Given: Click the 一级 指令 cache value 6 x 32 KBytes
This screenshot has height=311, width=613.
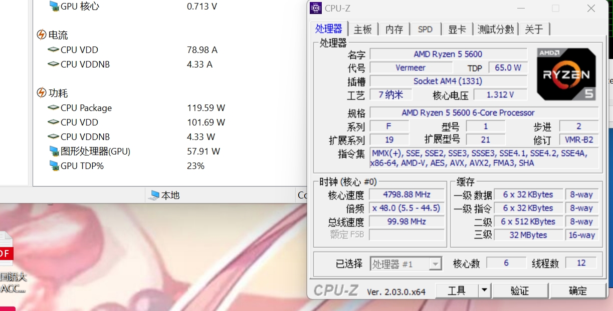Looking at the screenshot, I should [x=528, y=208].
